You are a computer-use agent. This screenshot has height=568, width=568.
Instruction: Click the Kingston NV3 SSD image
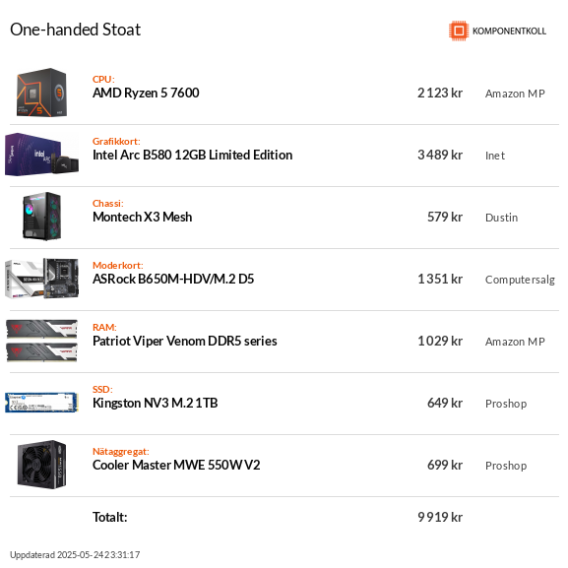[41, 403]
